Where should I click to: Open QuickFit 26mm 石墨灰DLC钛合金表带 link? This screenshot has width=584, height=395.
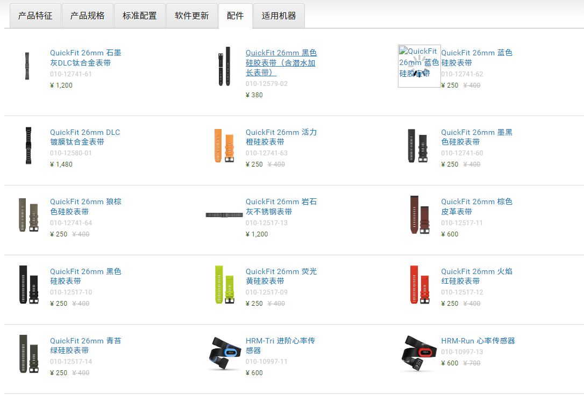point(86,58)
